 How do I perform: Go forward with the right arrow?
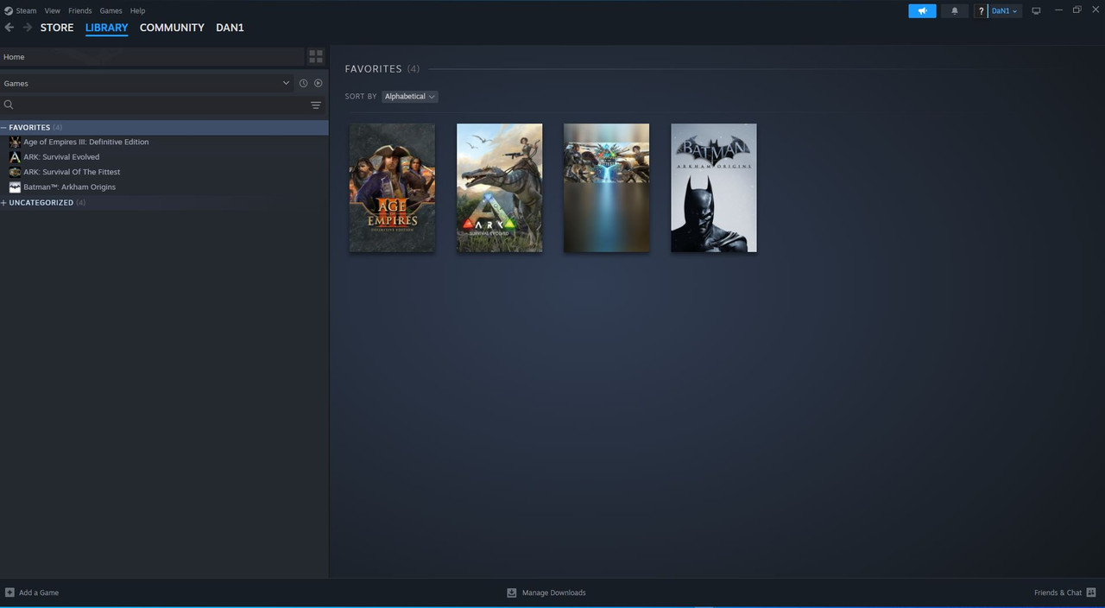point(27,28)
